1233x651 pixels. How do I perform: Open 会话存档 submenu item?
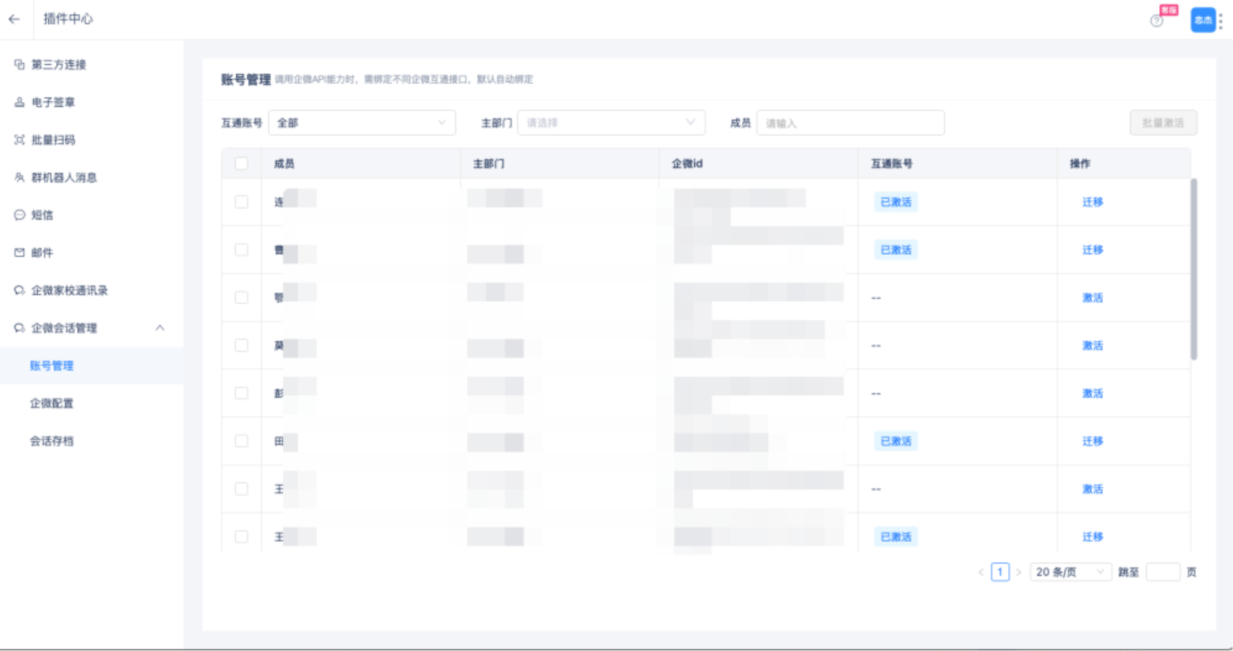[52, 441]
